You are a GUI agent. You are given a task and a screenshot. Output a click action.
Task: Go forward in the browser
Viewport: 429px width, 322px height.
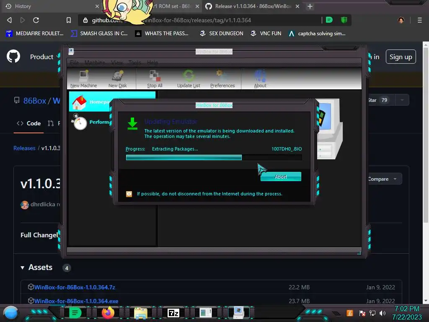pyautogui.click(x=23, y=20)
